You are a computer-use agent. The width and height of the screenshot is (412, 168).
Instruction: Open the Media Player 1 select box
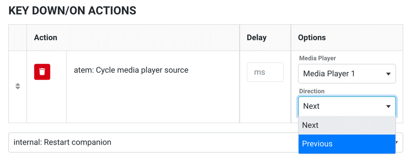coord(347,74)
